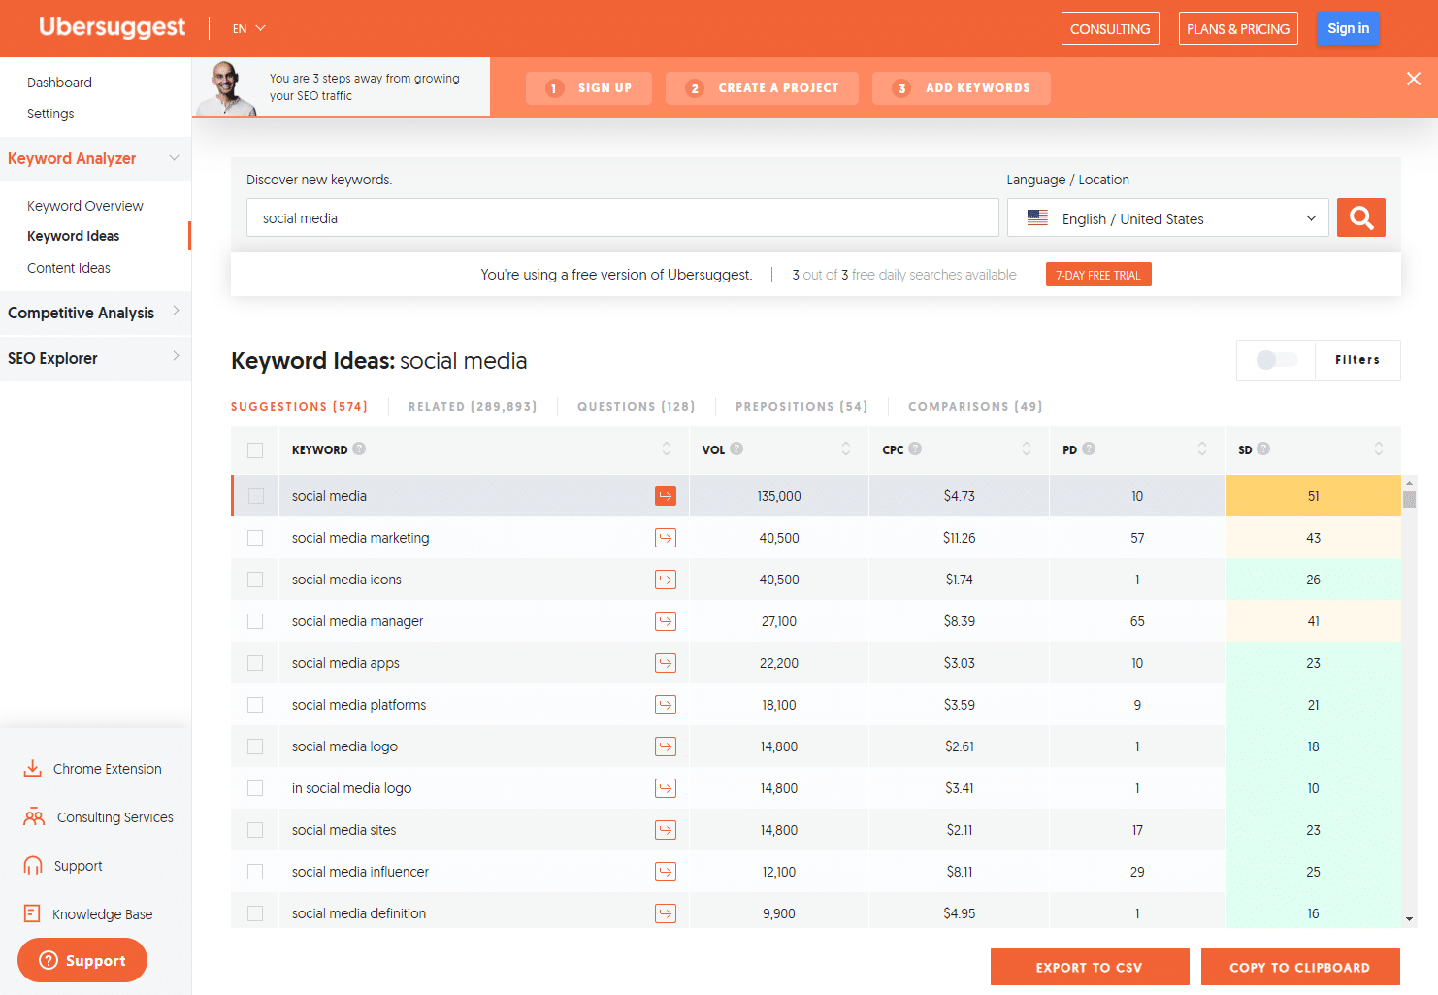Click the Consulting Services people icon
1438x995 pixels.
tap(34, 816)
